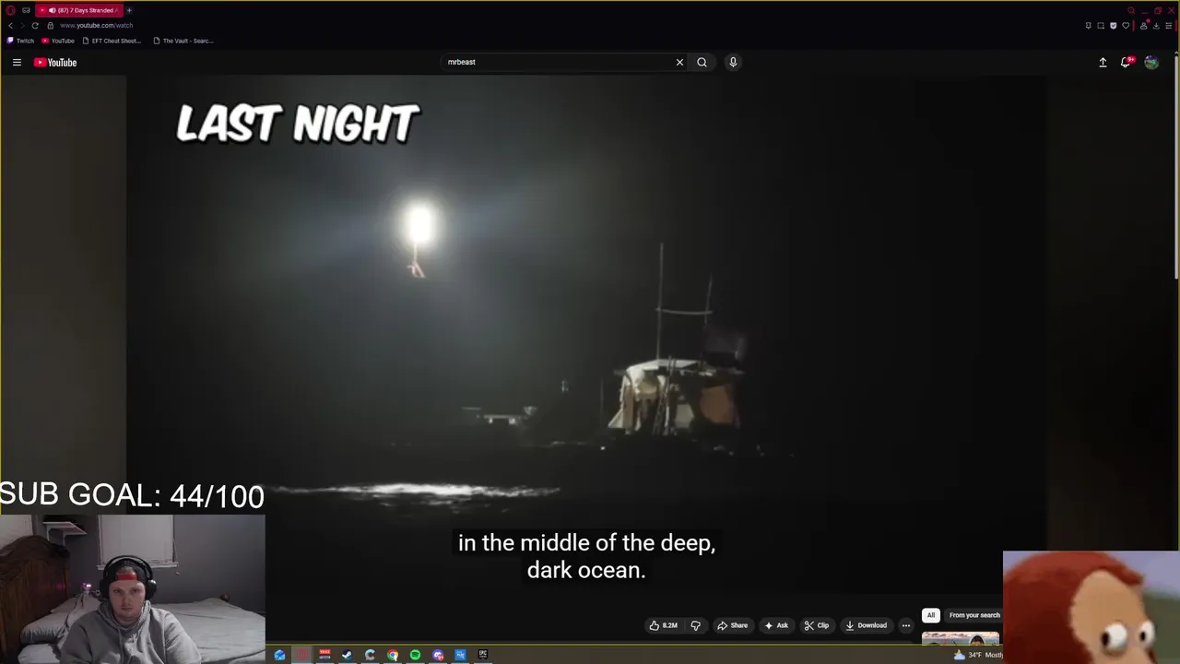Open The Vault bookmark

tap(183, 41)
